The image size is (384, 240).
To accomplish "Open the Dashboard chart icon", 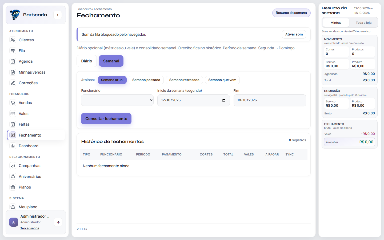I will coord(13,146).
